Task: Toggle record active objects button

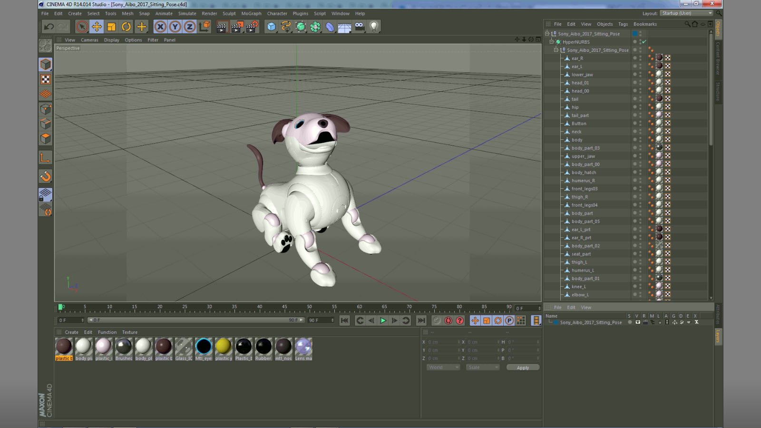Action: (x=437, y=321)
